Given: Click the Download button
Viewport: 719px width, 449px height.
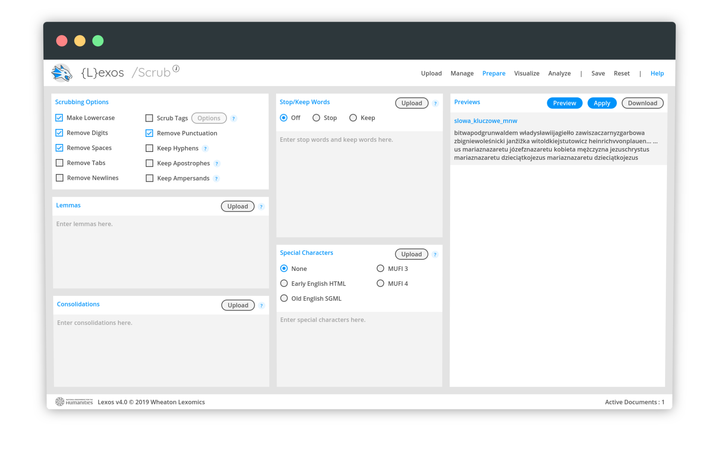Looking at the screenshot, I should (643, 103).
